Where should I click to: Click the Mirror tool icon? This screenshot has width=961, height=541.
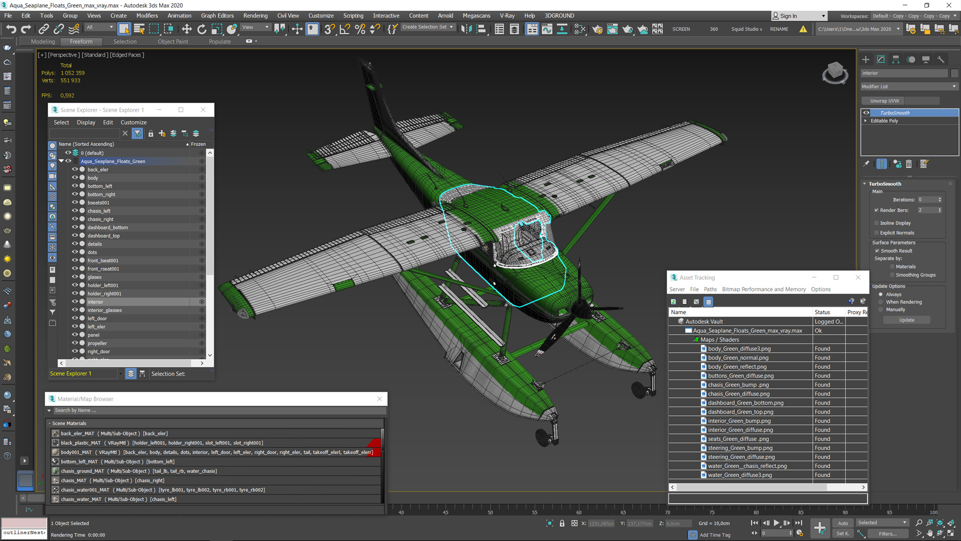point(466,29)
